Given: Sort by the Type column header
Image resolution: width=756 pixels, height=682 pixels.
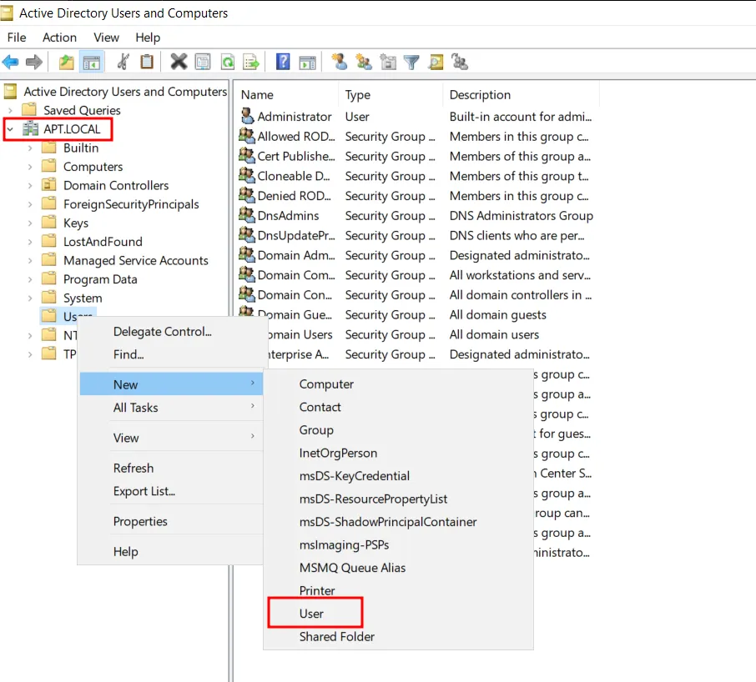Looking at the screenshot, I should [391, 94].
